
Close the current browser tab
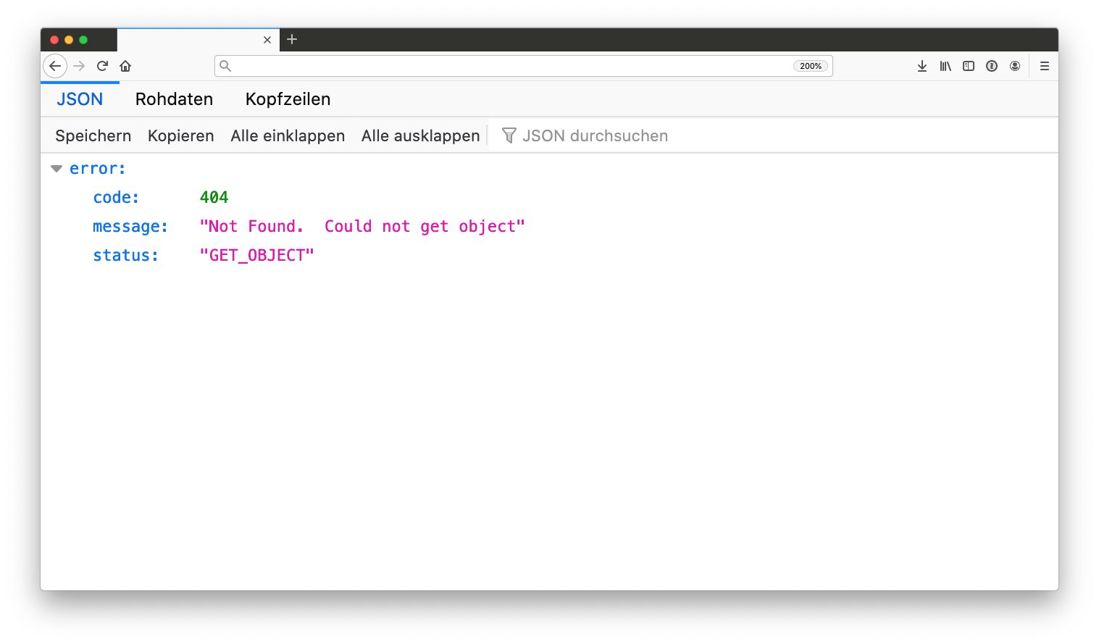(267, 40)
